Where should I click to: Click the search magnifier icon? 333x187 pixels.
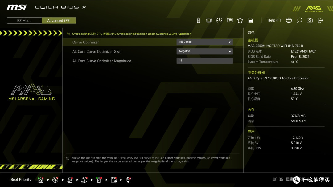click(299, 20)
